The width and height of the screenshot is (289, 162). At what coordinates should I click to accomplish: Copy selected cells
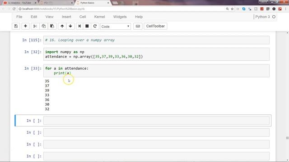(x=44, y=26)
